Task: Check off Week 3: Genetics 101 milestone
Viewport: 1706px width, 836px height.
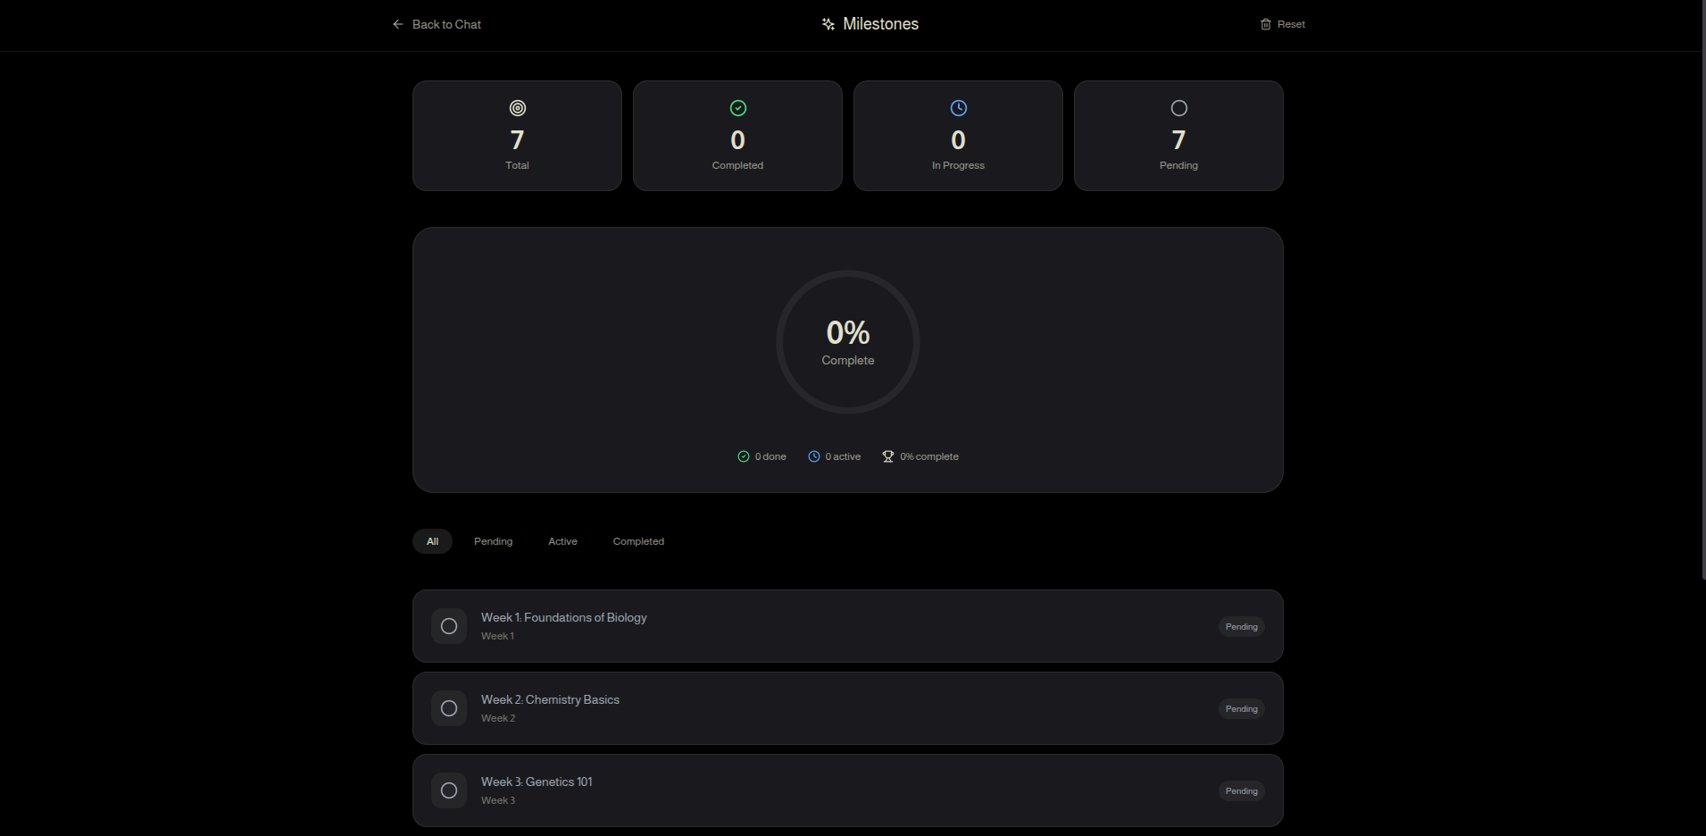Action: (449, 790)
